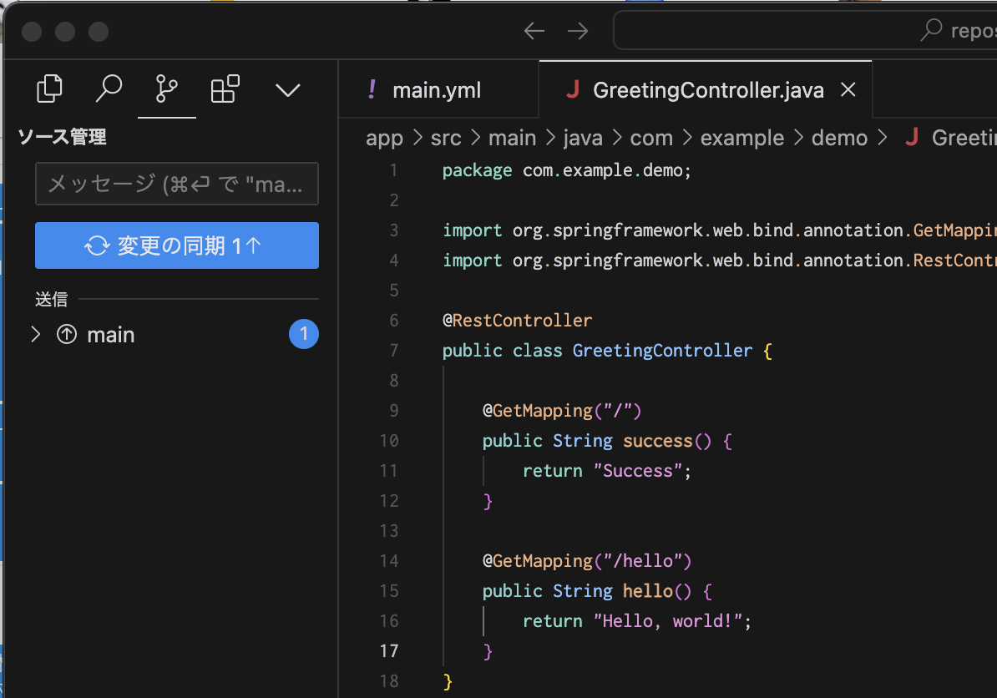The width and height of the screenshot is (997, 698).
Task: Click the 送信 section label
Action: click(52, 299)
